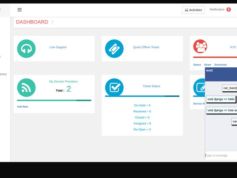This screenshot has width=237, height=178.
Task: Click the 'void django >> hello' chat message
Action: [221, 99]
